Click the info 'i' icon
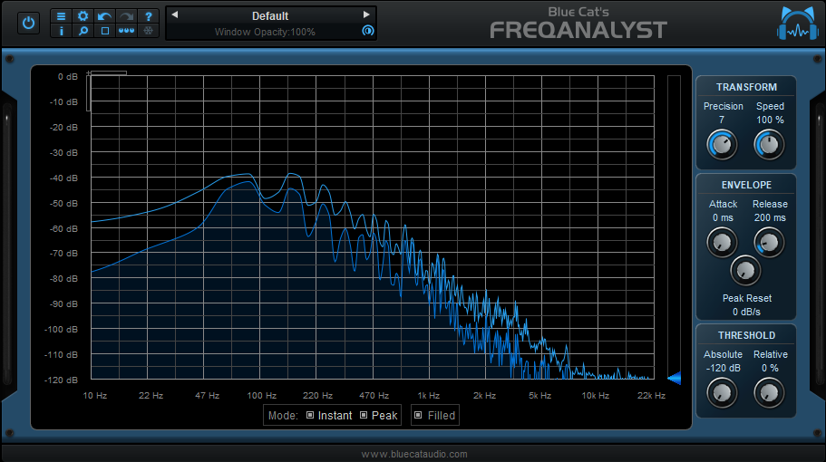This screenshot has height=462, width=826. tap(61, 31)
